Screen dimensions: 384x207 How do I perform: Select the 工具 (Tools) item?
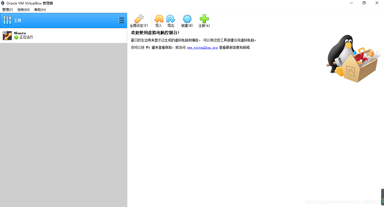tap(64, 20)
